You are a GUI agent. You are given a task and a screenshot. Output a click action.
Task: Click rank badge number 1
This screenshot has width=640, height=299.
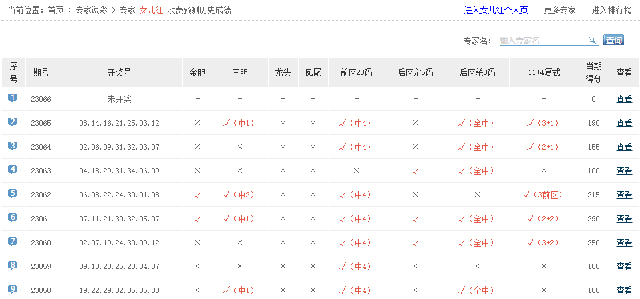pos(13,98)
